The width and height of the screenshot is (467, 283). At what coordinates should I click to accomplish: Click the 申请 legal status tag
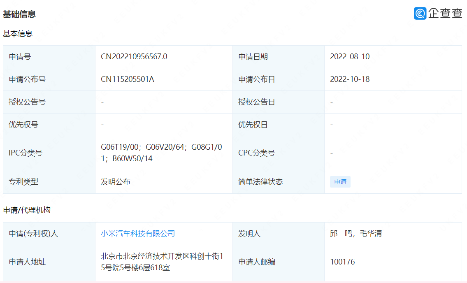(x=340, y=182)
